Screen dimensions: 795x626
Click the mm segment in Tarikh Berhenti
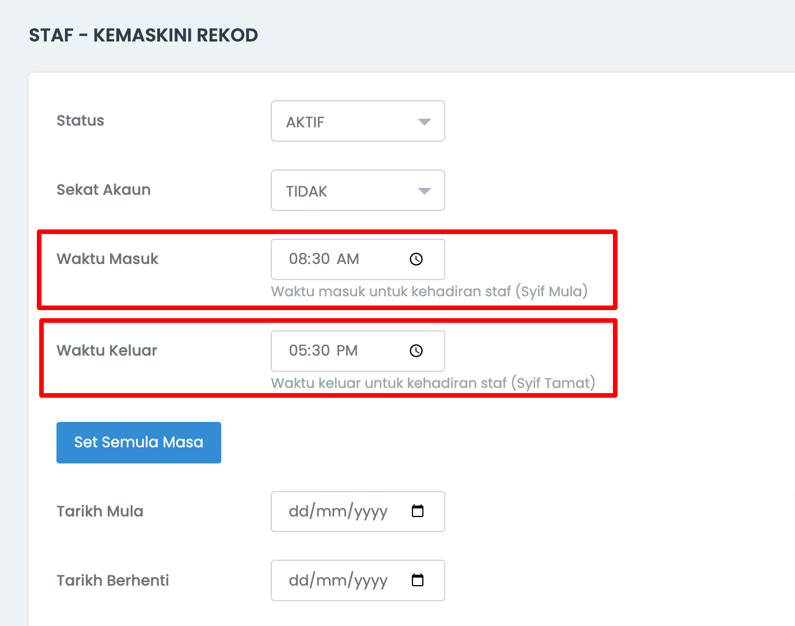tap(331, 580)
